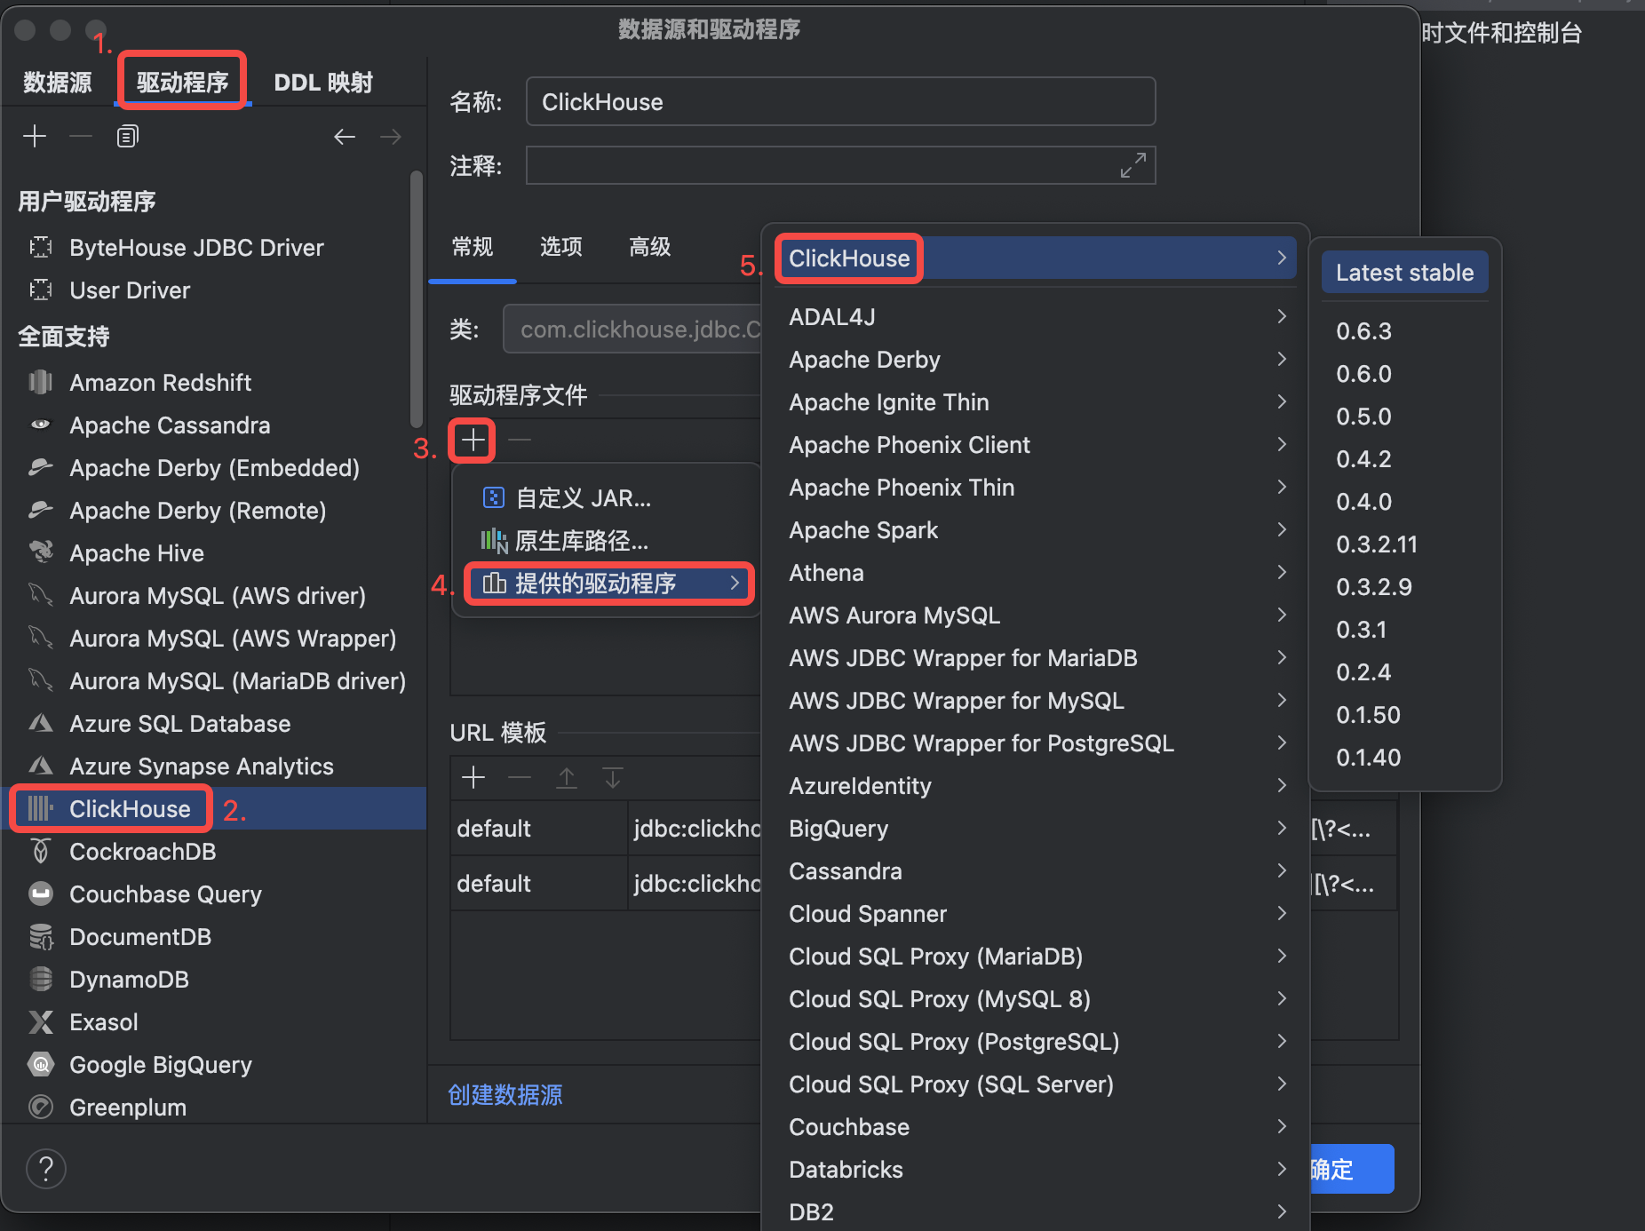This screenshot has width=1645, height=1231.
Task: Open the DDL 映射 tab
Action: coord(323,83)
